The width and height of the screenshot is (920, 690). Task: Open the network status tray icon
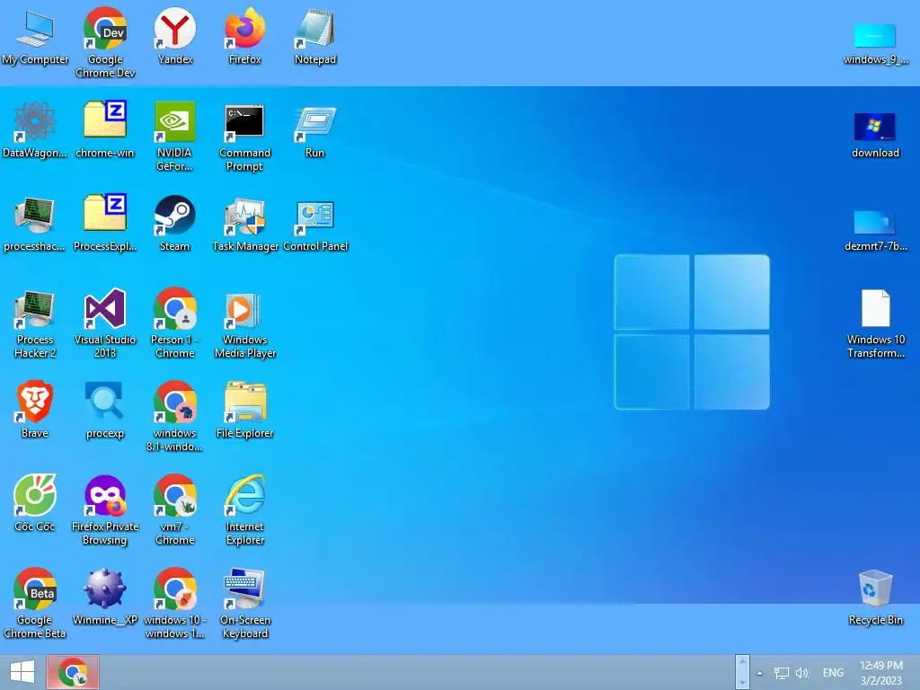781,673
